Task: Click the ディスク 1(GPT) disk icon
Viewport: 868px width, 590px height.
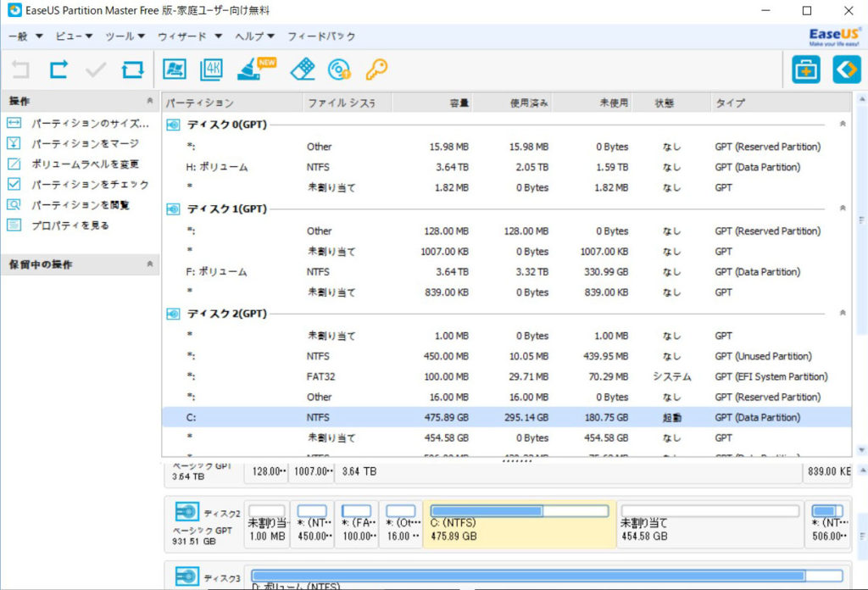Action: click(173, 209)
